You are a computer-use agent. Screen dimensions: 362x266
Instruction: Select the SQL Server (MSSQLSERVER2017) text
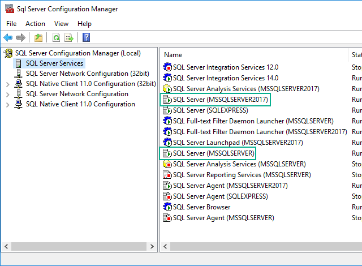pos(221,100)
